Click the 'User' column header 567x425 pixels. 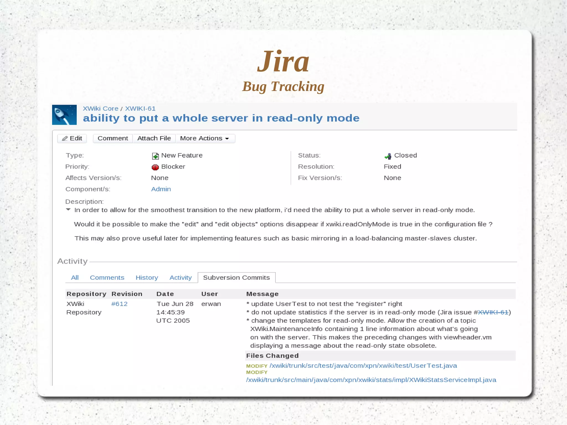(x=210, y=294)
